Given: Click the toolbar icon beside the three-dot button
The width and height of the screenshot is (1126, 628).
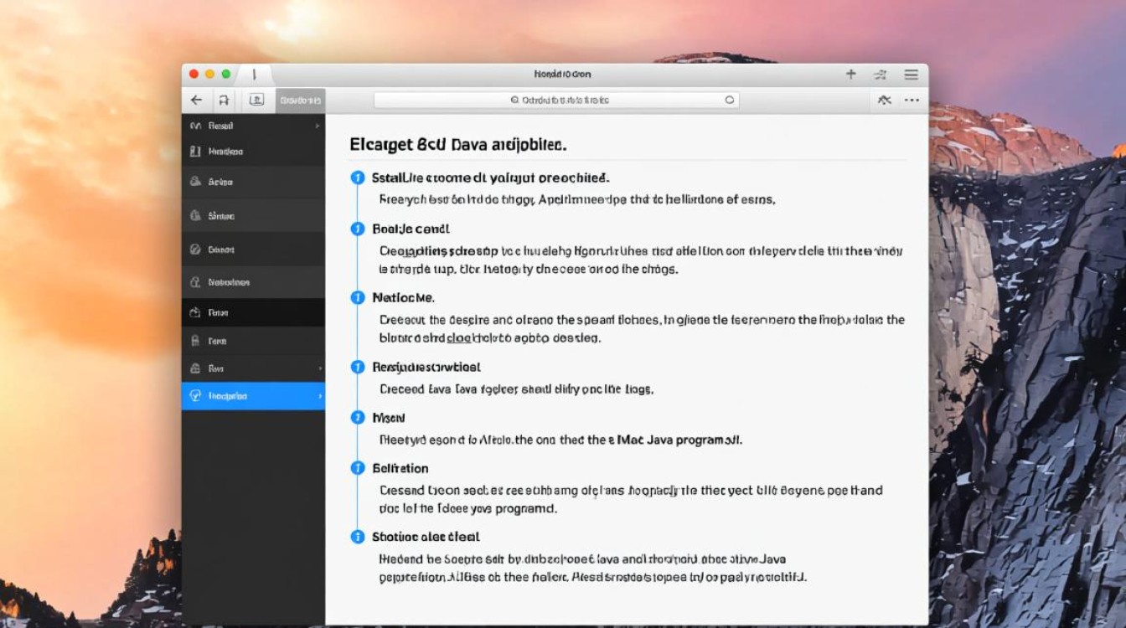Looking at the screenshot, I should [x=884, y=100].
